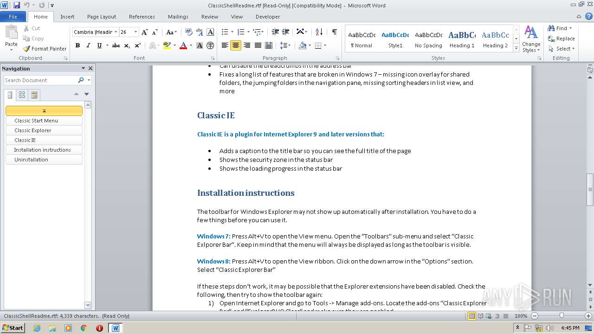
Task: Open the File tab
Action: tap(13, 16)
